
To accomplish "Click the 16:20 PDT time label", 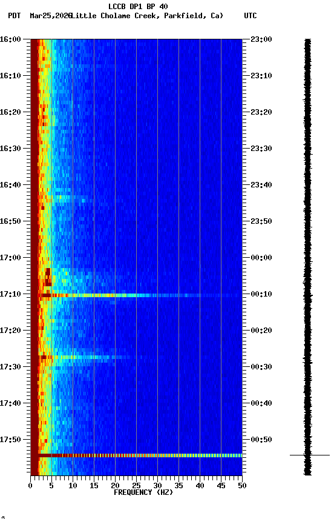I will pyautogui.click(x=10, y=112).
